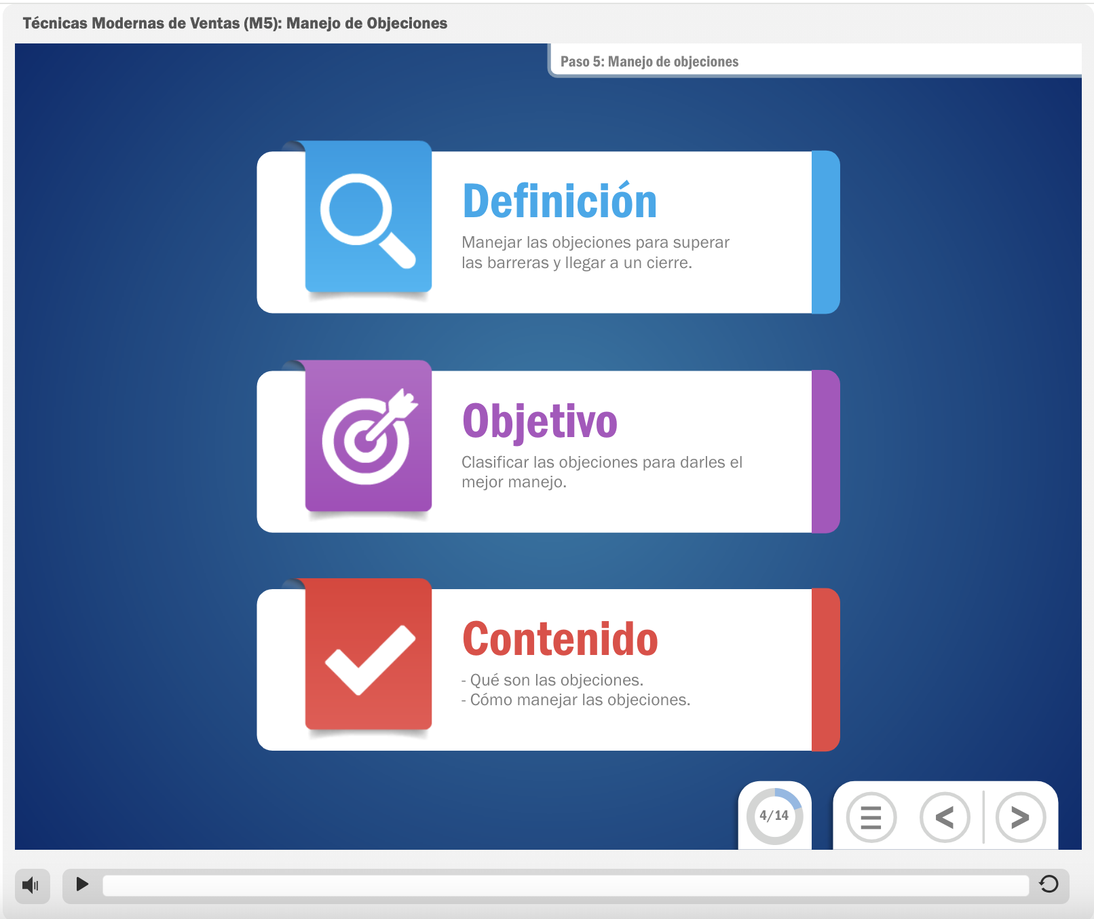The width and height of the screenshot is (1094, 919).
Task: Click the magnifying glass Definición icon
Action: tap(368, 219)
